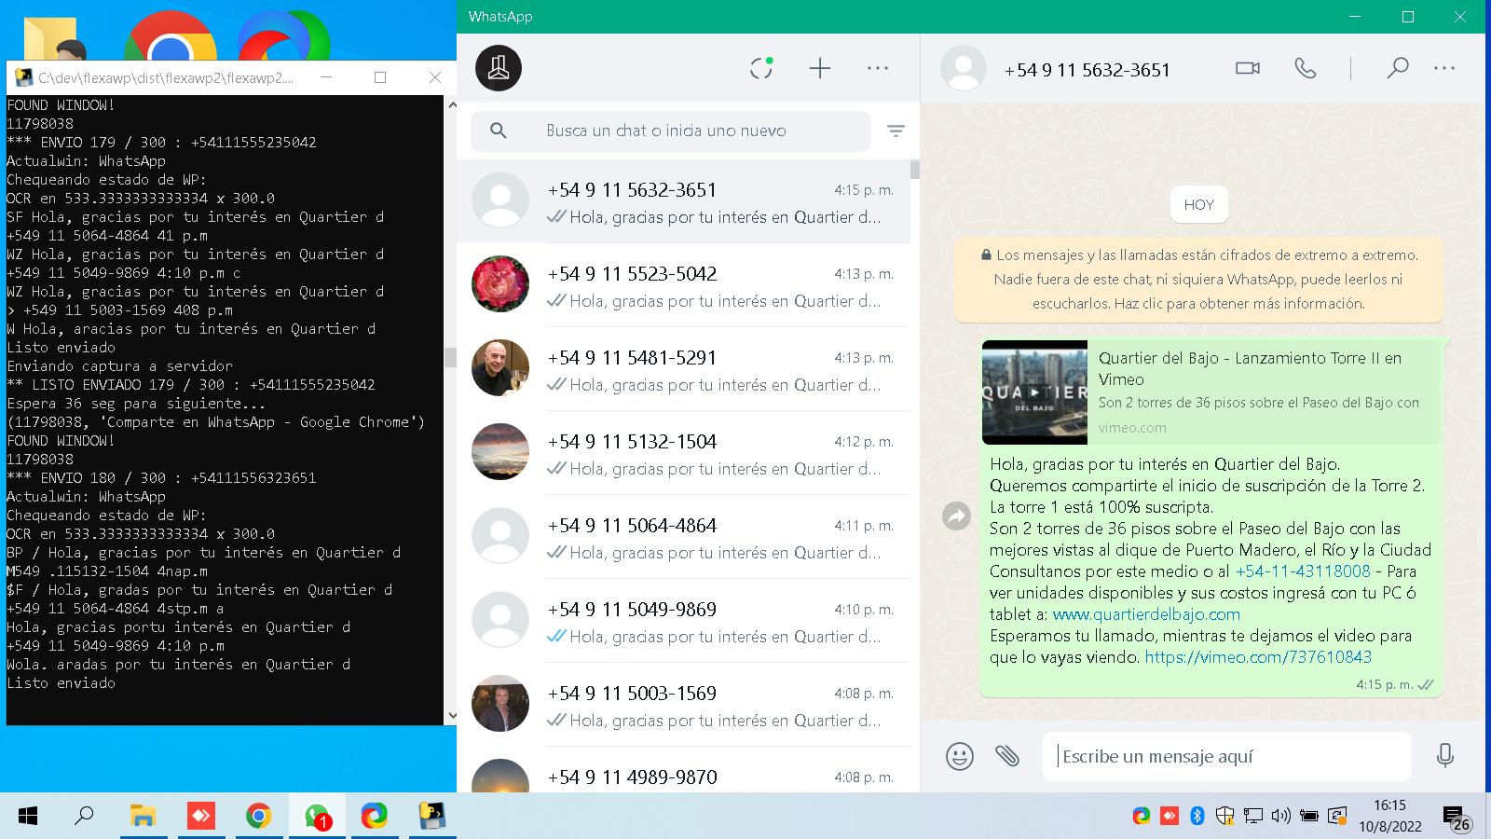Open the Quartier del Bajo Vimeo preview thumbnail
Screen dimensions: 1491x839
tap(1034, 392)
